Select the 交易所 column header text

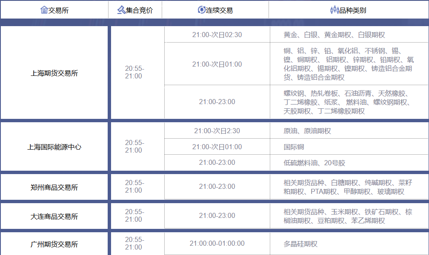[x=58, y=11]
